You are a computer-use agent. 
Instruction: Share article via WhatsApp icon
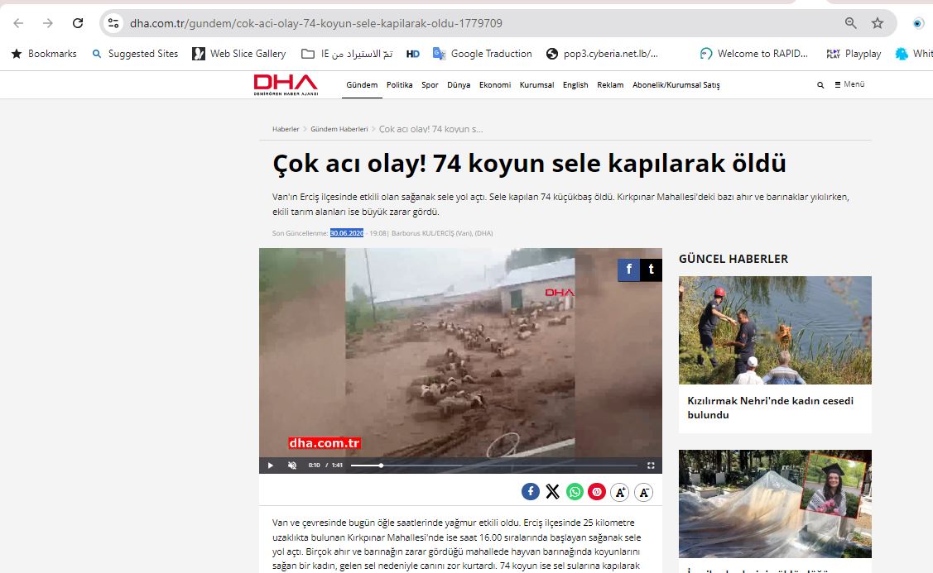tap(575, 492)
